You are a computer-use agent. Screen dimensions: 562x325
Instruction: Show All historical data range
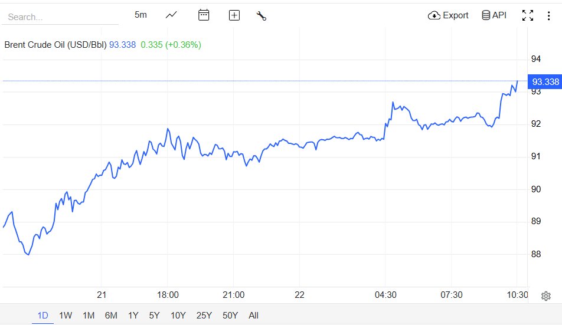pos(253,316)
